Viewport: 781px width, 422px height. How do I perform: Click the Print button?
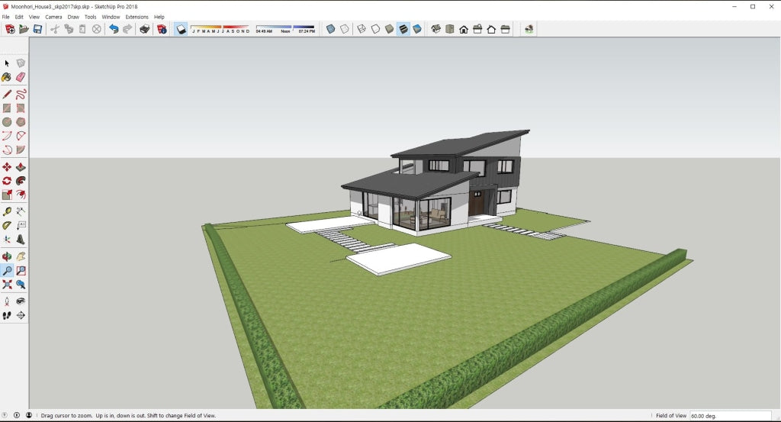(144, 30)
